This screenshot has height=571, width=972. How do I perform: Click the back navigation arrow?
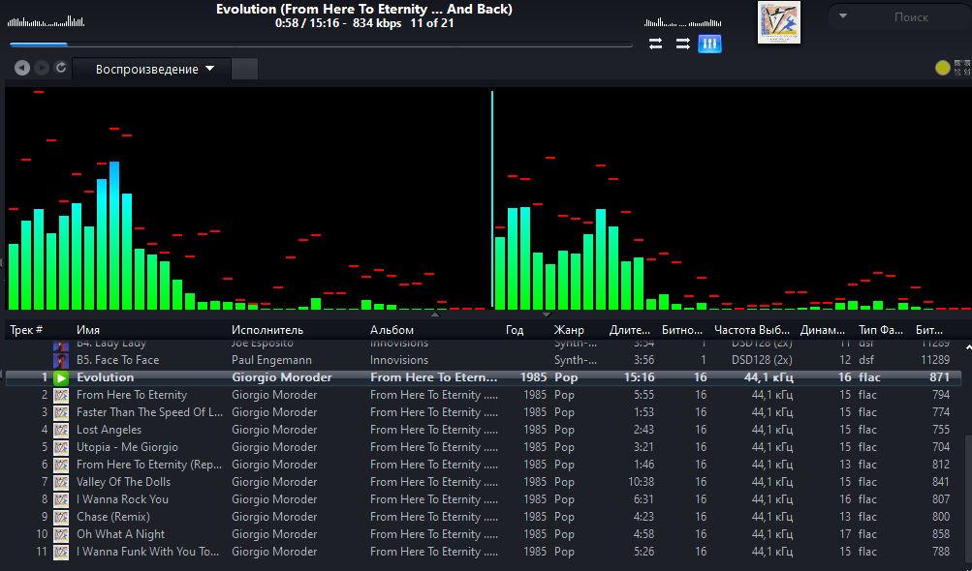pyautogui.click(x=22, y=68)
